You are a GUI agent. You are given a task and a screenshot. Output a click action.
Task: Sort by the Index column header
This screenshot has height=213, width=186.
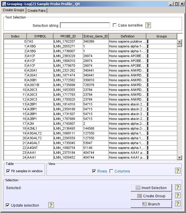click(x=15, y=36)
